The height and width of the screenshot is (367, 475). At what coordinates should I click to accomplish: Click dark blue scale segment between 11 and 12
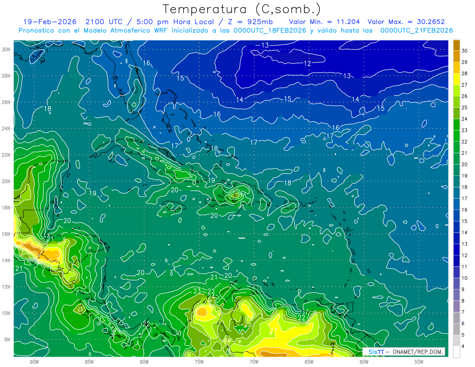pos(456,261)
